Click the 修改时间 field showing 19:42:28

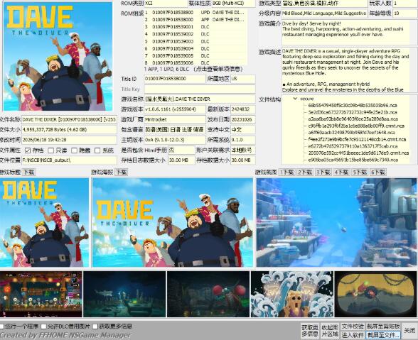point(69,140)
